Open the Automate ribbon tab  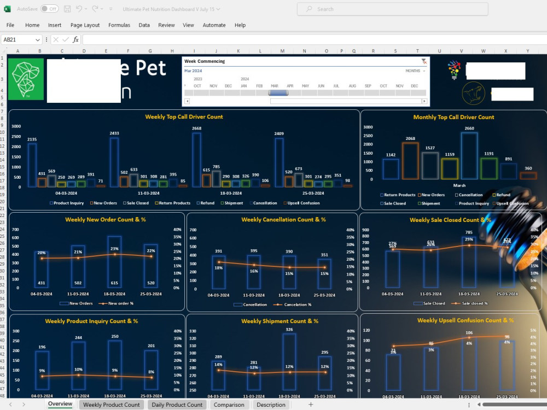tap(214, 25)
